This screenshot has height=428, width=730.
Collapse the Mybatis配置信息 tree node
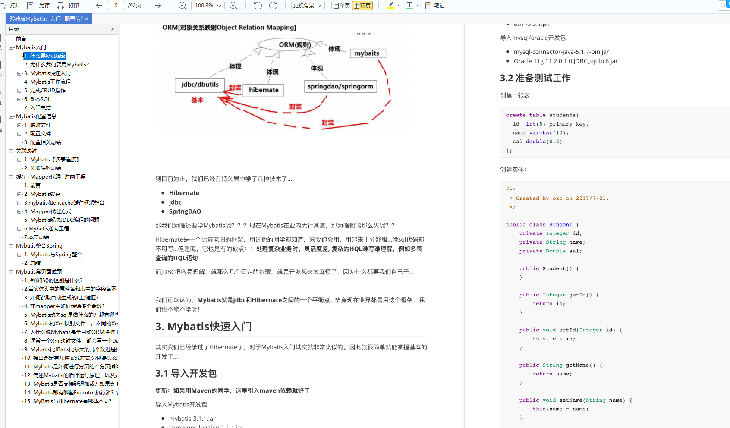click(x=11, y=116)
